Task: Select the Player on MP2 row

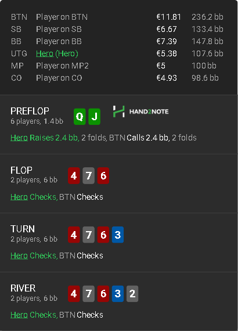Action: (x=117, y=66)
